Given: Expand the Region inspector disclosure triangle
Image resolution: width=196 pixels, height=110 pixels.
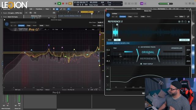Looking at the screenshot, I should (2, 13).
